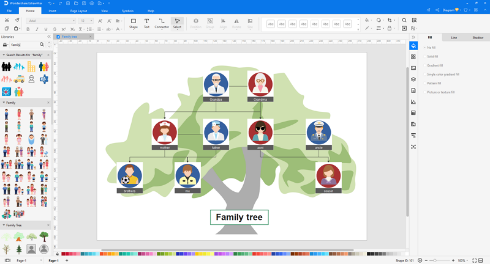
Task: Open the Insert menu tab
Action: coord(53,11)
